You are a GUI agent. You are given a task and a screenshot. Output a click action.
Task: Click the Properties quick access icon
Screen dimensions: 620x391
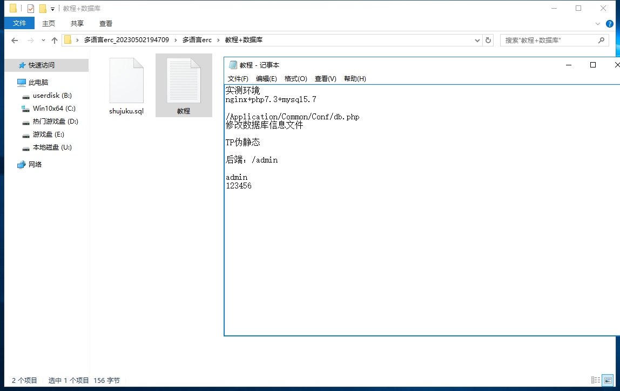[31, 9]
